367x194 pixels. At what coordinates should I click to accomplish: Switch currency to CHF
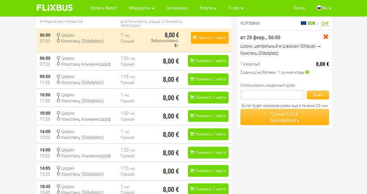point(324,23)
